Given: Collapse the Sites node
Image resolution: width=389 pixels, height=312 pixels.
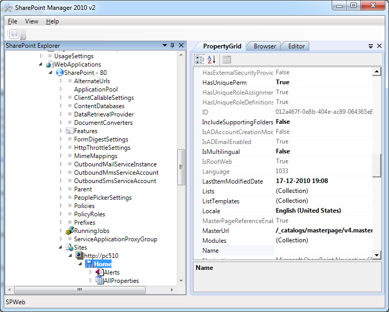Looking at the screenshot, I should coord(60,247).
